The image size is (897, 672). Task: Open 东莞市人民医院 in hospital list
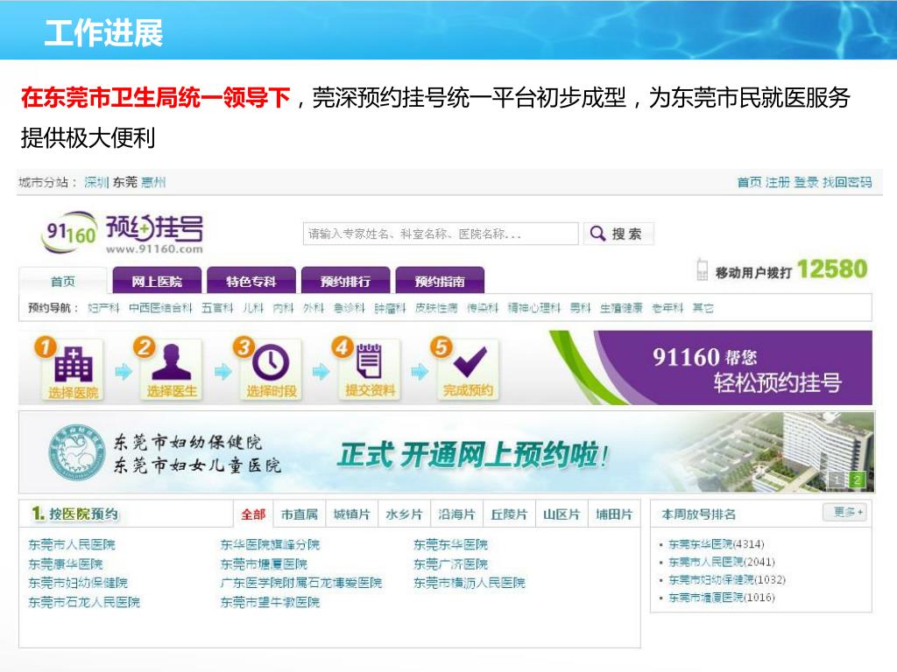point(72,544)
